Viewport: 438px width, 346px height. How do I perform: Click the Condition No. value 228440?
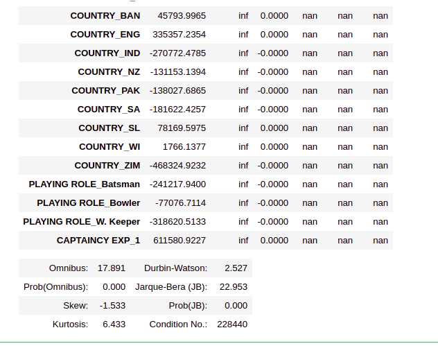(x=232, y=325)
